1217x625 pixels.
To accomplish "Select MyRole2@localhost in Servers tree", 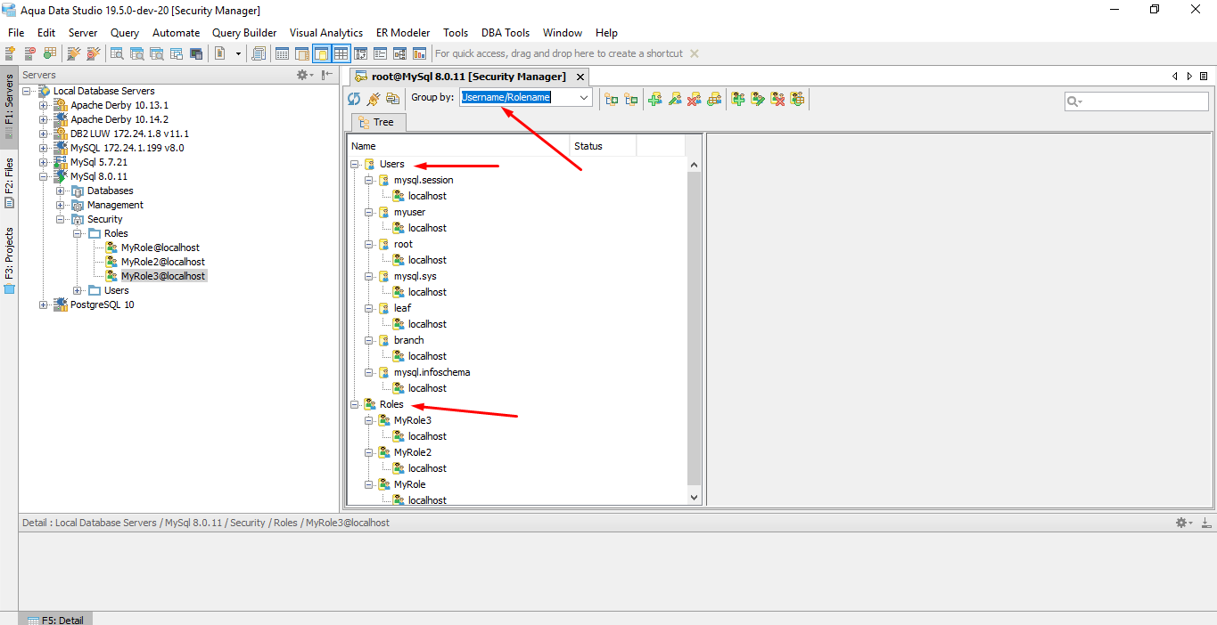I will 163,262.
